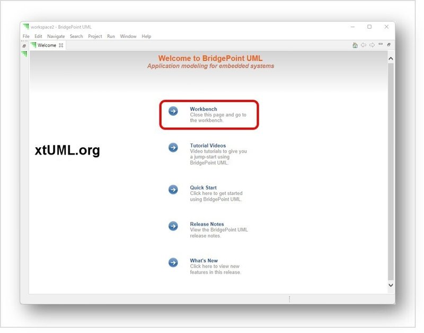The image size is (424, 333).
Task: Click green BridgePoint icon in left sidebar
Action: 24,54
